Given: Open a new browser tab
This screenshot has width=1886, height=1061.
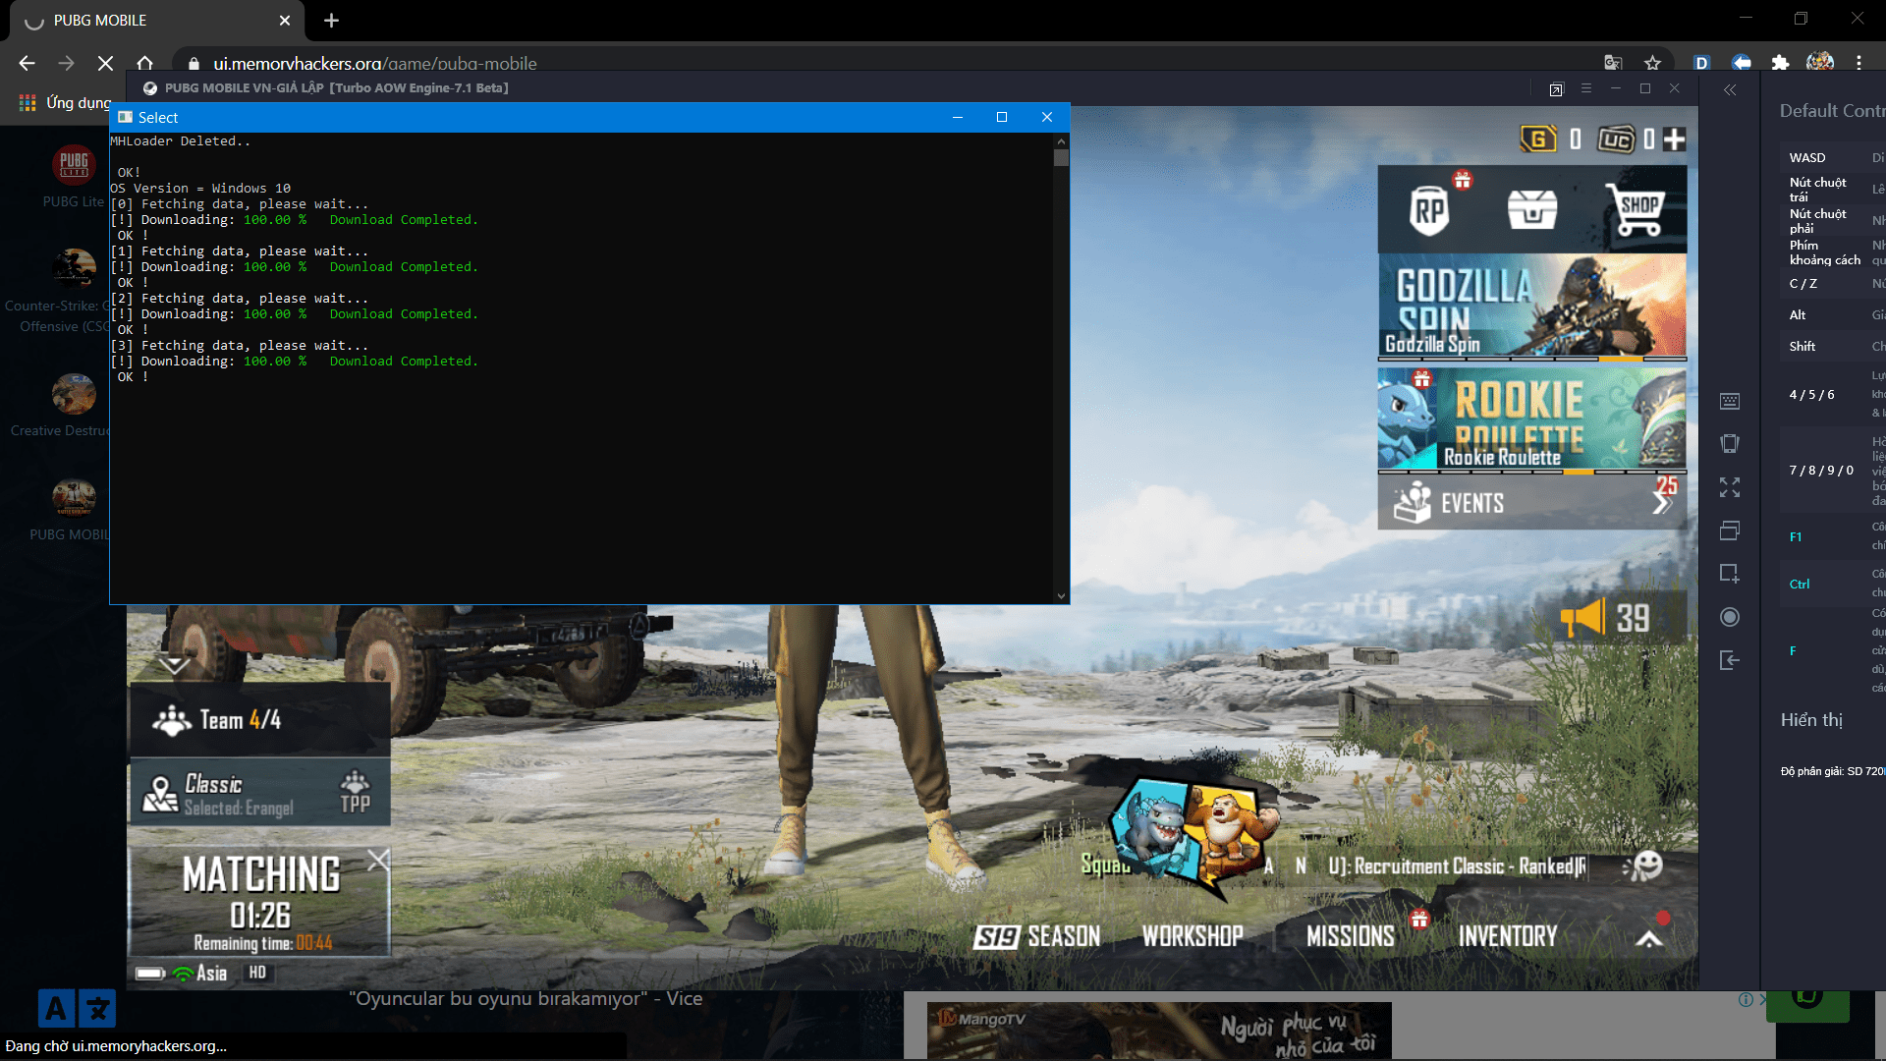Looking at the screenshot, I should [331, 21].
